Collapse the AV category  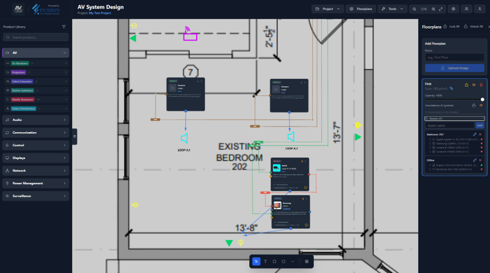coord(35,52)
